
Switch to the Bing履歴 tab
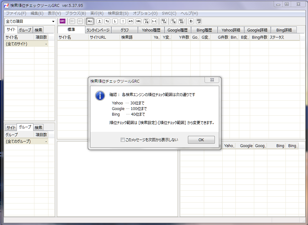[204, 30]
